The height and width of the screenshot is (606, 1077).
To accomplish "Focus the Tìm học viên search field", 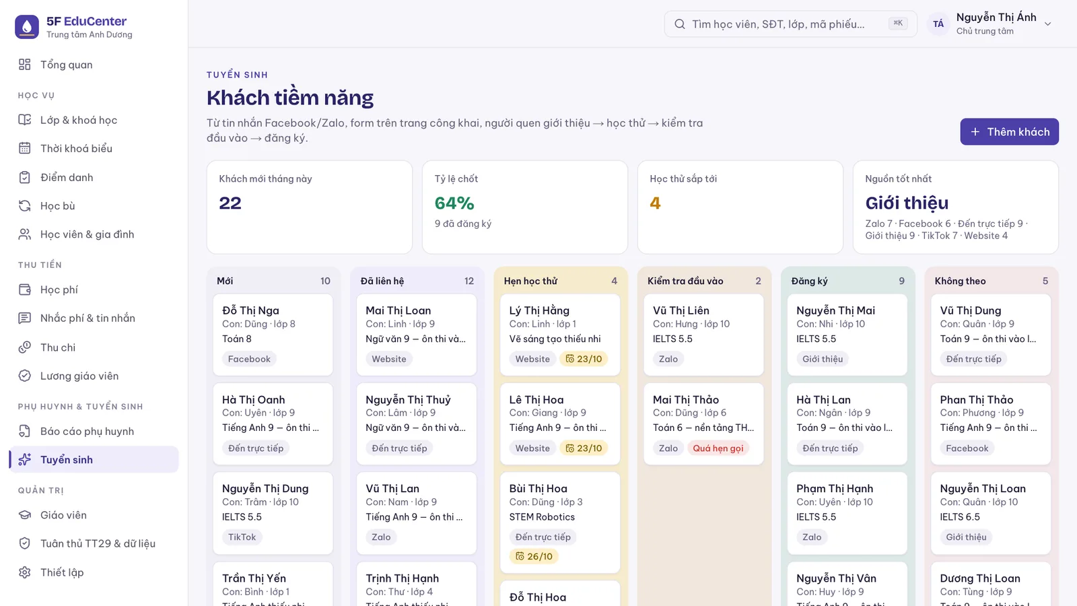I will point(790,24).
